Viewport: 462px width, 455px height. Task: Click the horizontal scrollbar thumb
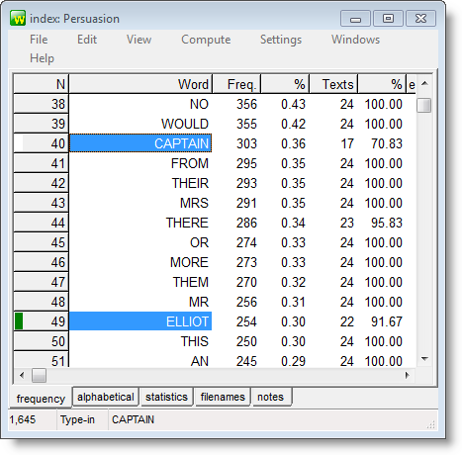click(39, 376)
